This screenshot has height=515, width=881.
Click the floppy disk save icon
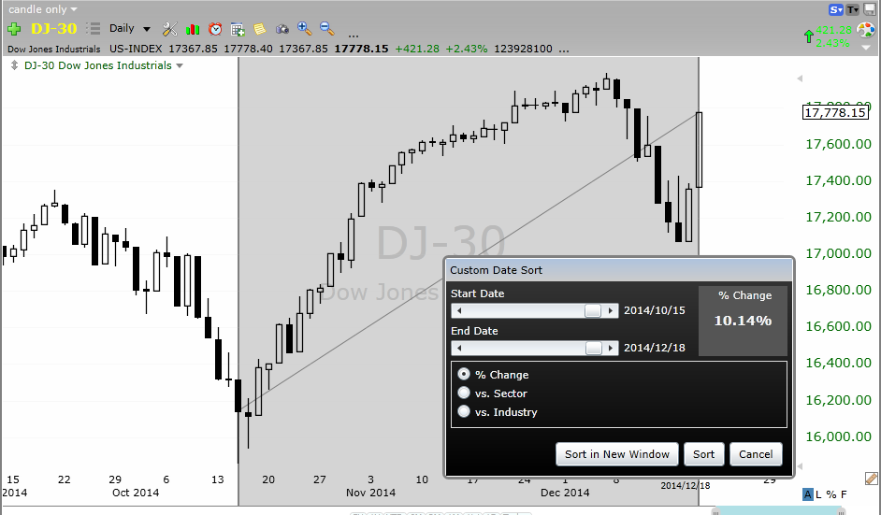(870, 9)
